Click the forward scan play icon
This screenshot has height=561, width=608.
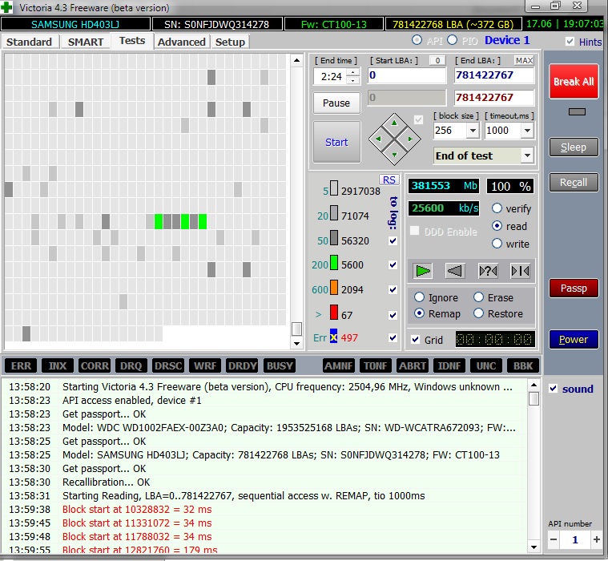click(423, 271)
